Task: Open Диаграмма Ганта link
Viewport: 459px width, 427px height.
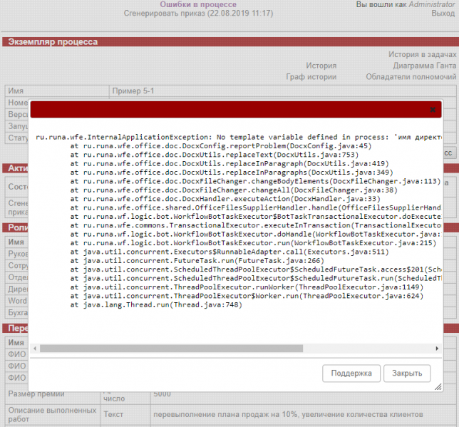Action: [425, 66]
